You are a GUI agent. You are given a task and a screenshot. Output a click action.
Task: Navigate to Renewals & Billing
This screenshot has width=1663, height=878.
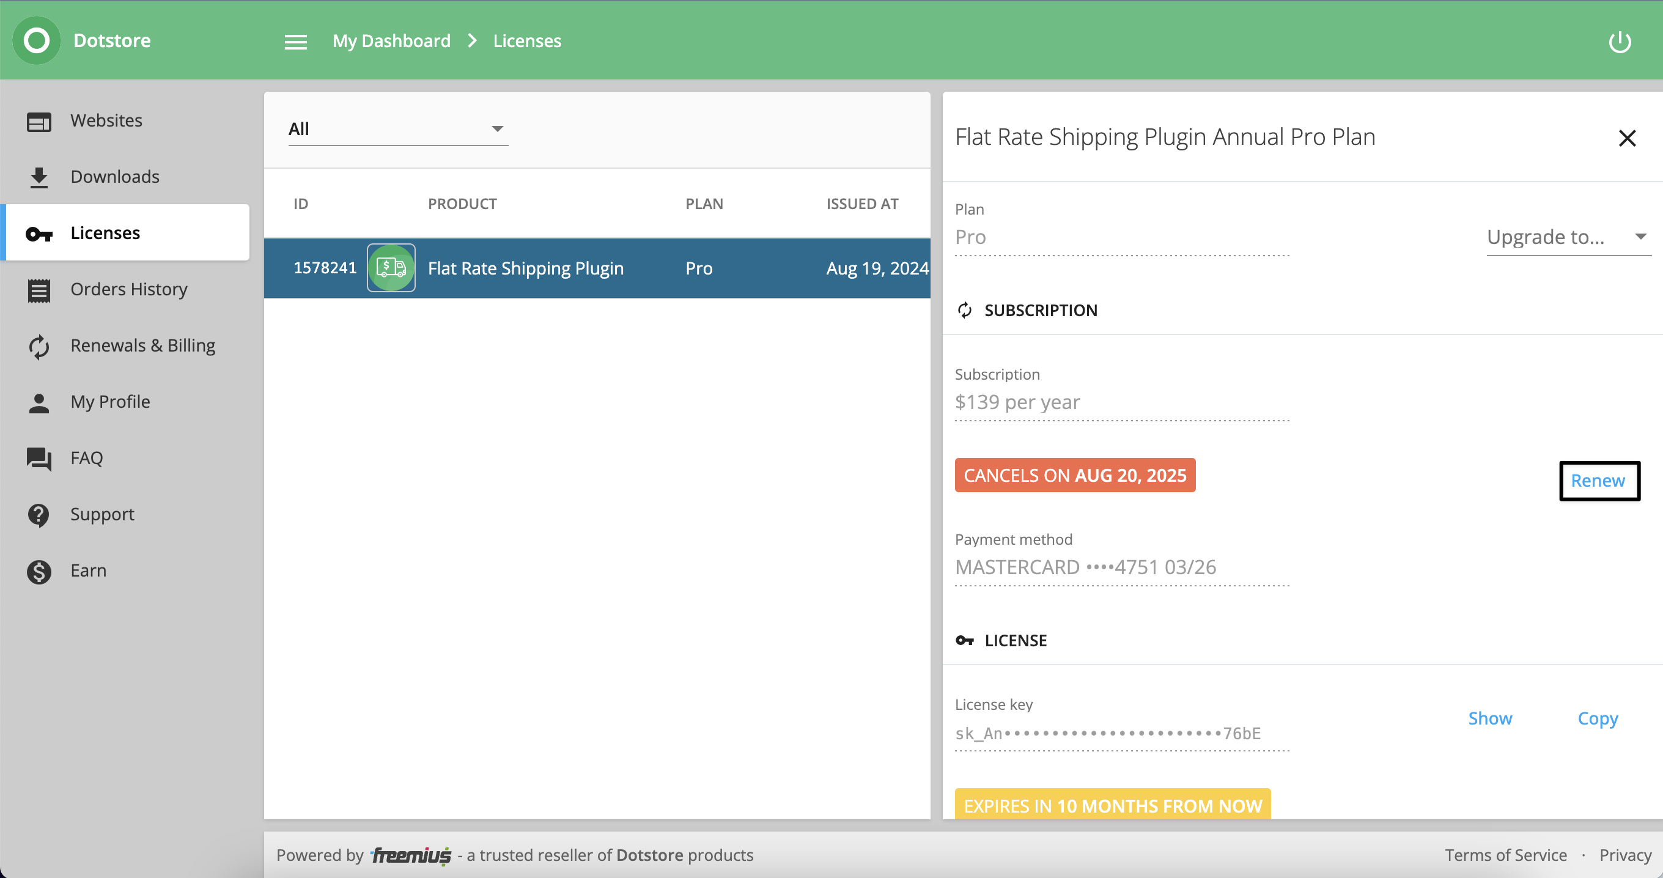coord(142,345)
